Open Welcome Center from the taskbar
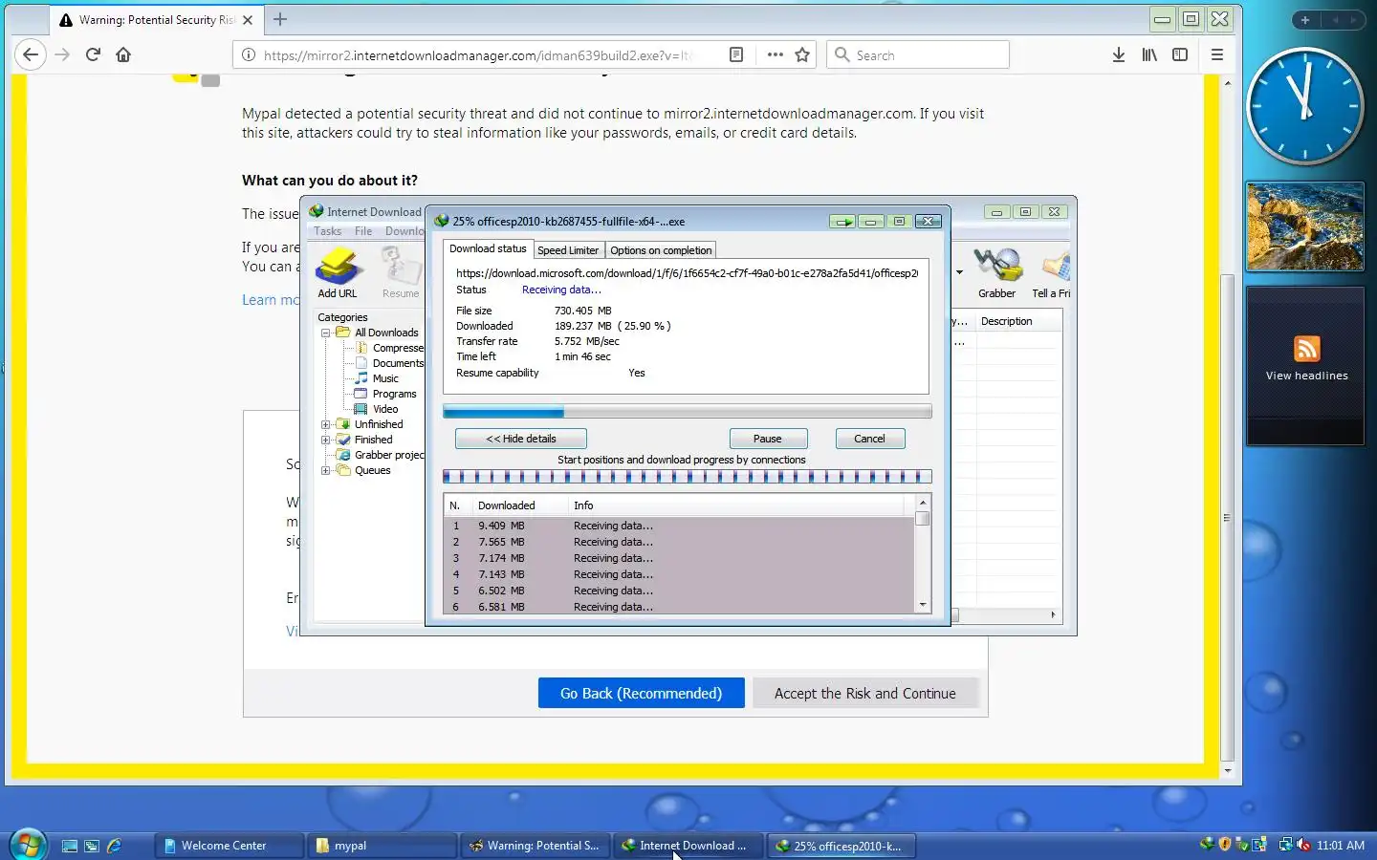 [229, 846]
